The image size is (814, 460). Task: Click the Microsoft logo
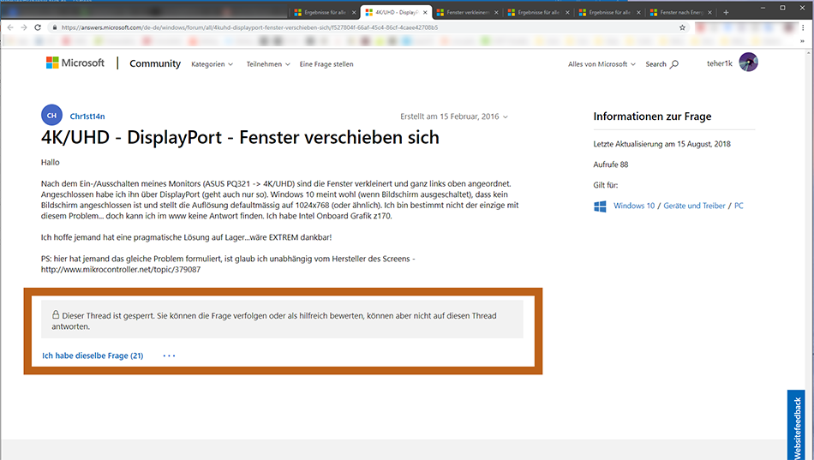coord(75,63)
